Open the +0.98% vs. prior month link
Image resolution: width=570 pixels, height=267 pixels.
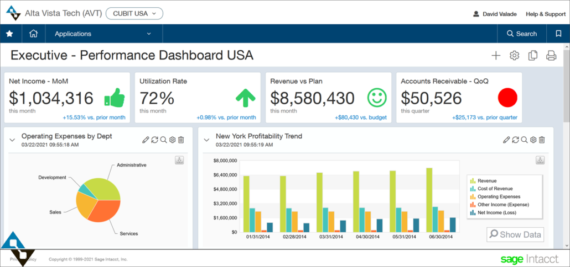pyautogui.click(x=226, y=118)
